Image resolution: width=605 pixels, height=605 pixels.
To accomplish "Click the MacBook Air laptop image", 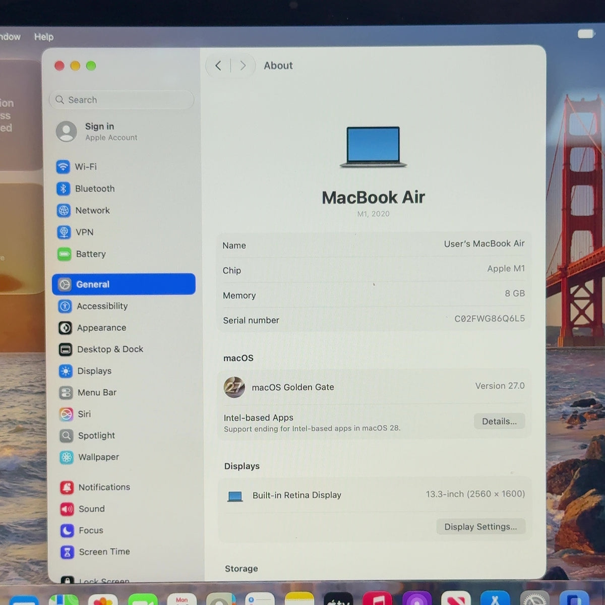I will pos(373,147).
